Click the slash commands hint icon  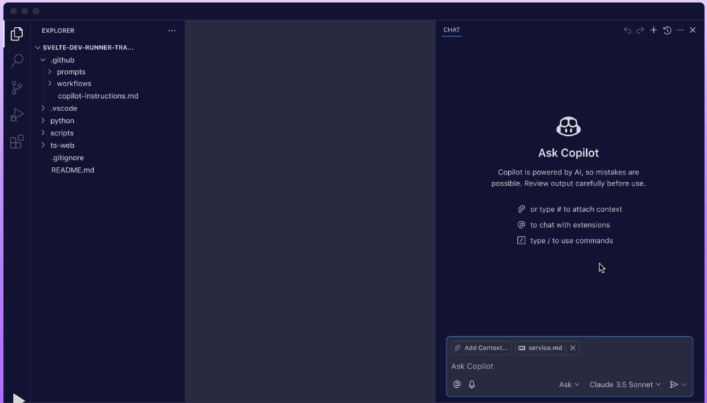521,240
